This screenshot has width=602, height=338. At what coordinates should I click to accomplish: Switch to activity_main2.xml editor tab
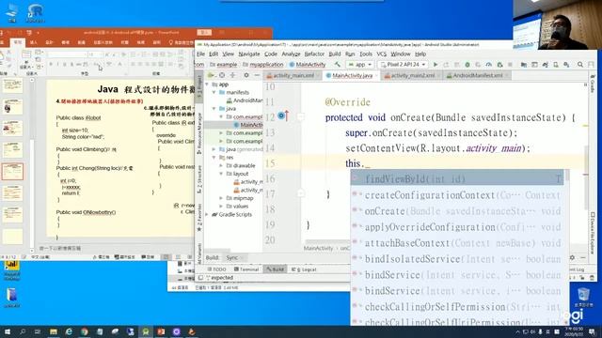[x=410, y=75]
